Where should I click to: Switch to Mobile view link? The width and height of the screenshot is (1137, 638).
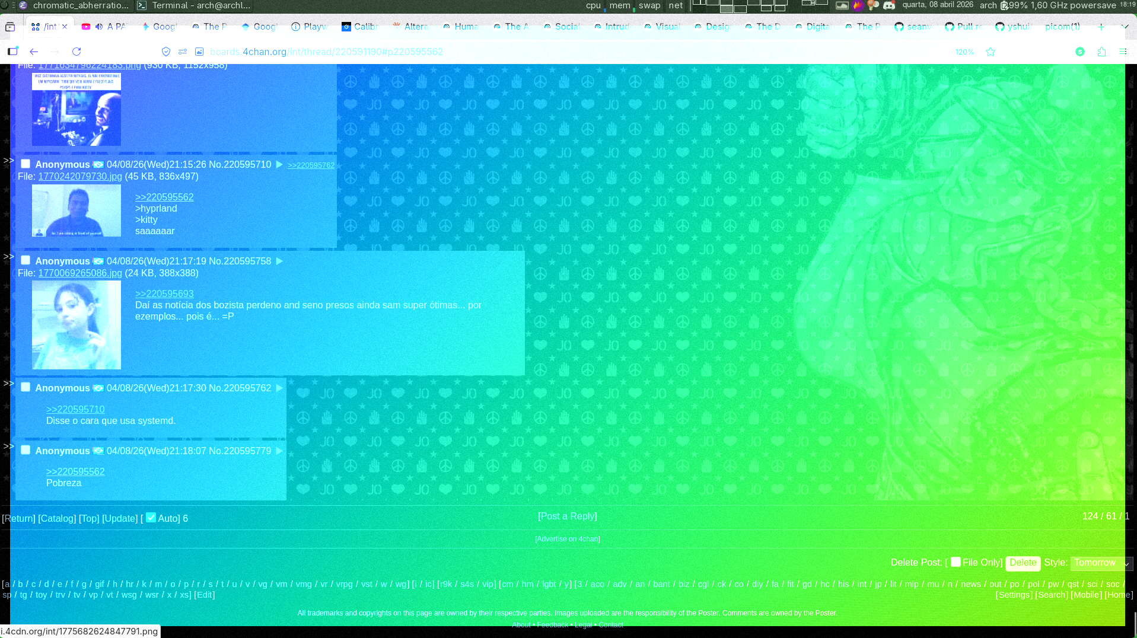[x=1087, y=595]
